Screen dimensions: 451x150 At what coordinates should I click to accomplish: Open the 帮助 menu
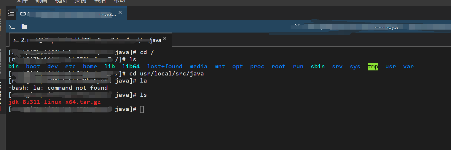point(119,1)
